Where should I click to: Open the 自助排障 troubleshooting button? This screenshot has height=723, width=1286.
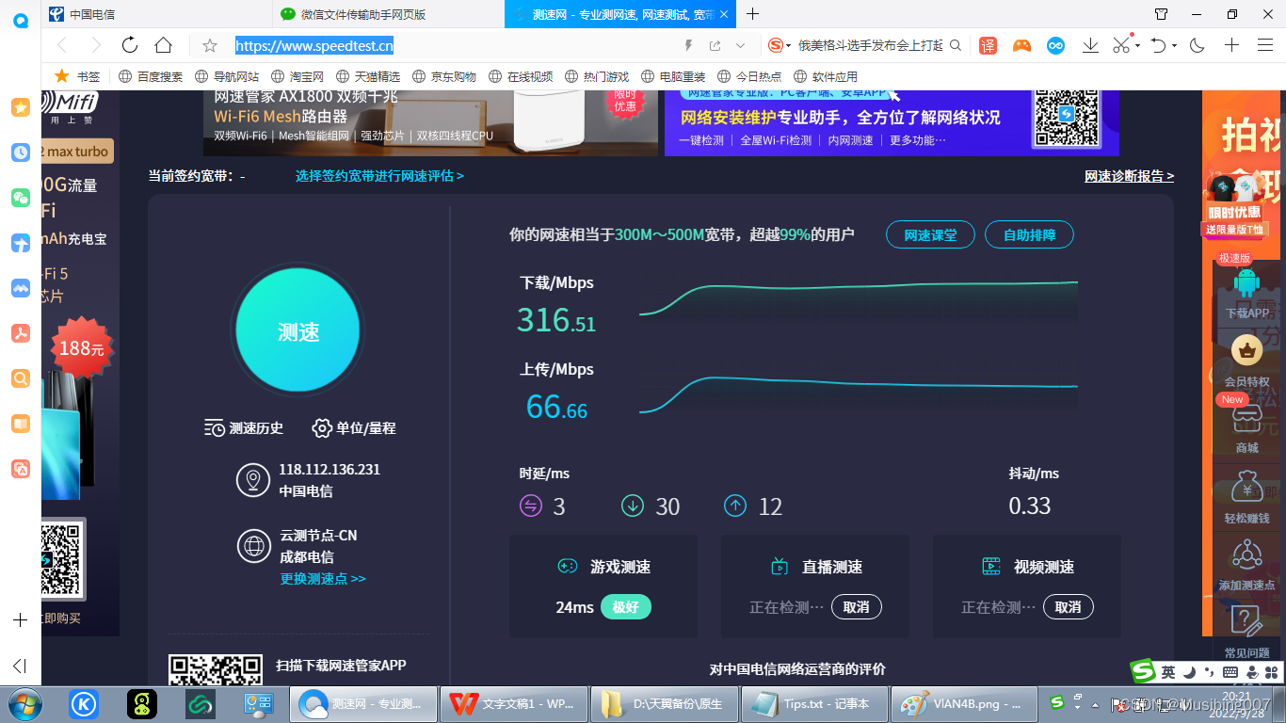coord(1029,235)
